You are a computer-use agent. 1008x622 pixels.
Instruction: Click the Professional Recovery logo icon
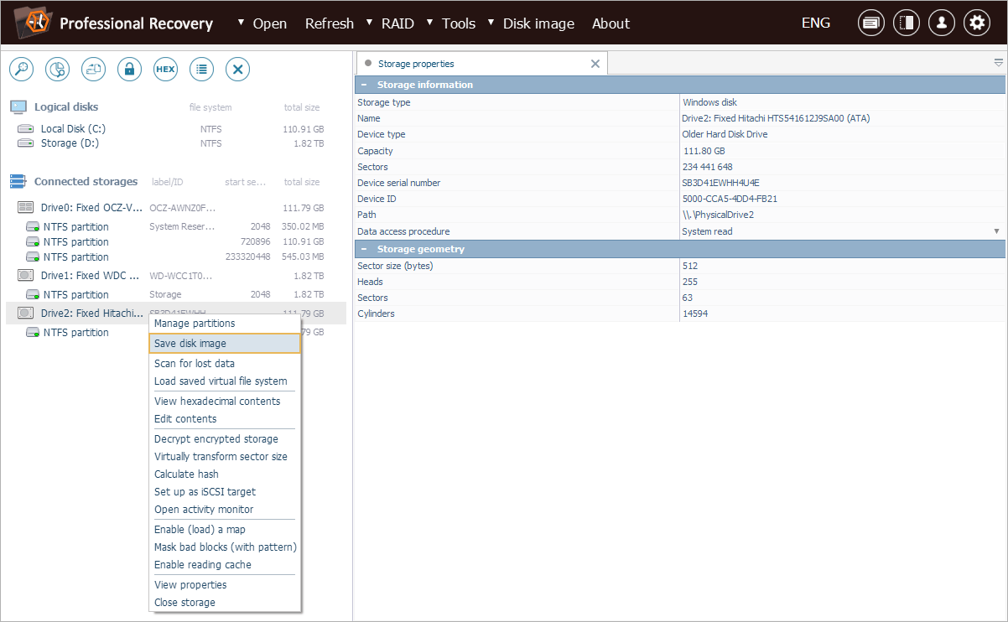32,23
